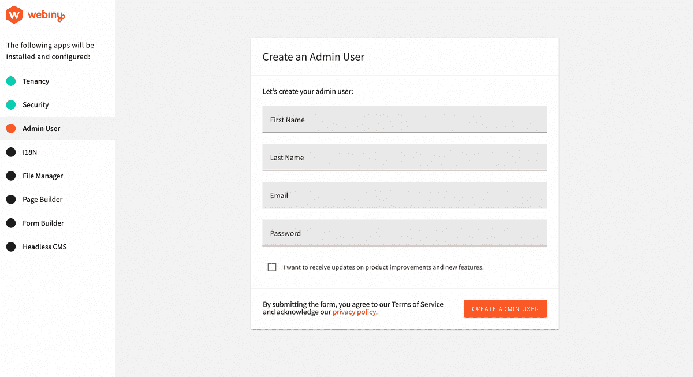Click the status dot beside Headless CMS
This screenshot has width=693, height=377.
[x=11, y=247]
